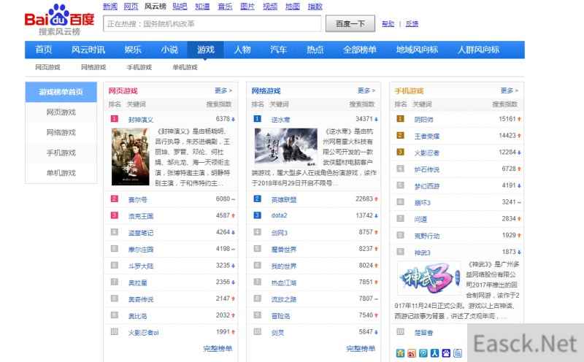Share via the Renren icon
The width and height of the screenshot is (584, 362).
click(x=434, y=353)
